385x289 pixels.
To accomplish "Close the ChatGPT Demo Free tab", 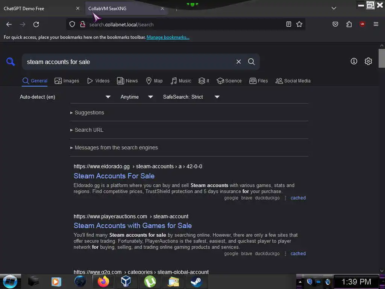I will pos(77,8).
